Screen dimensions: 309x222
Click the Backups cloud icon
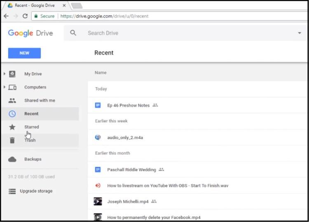point(12,159)
